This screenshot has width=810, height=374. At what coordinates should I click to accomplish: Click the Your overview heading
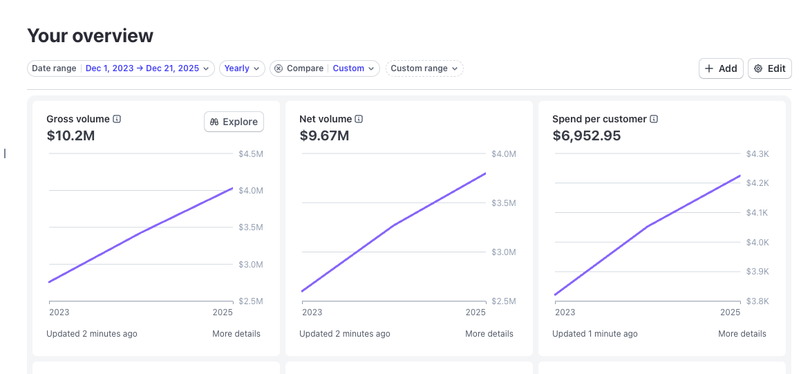pyautogui.click(x=91, y=36)
